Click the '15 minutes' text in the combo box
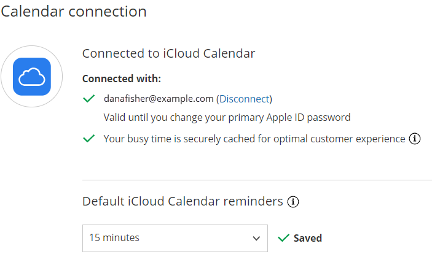 point(114,238)
